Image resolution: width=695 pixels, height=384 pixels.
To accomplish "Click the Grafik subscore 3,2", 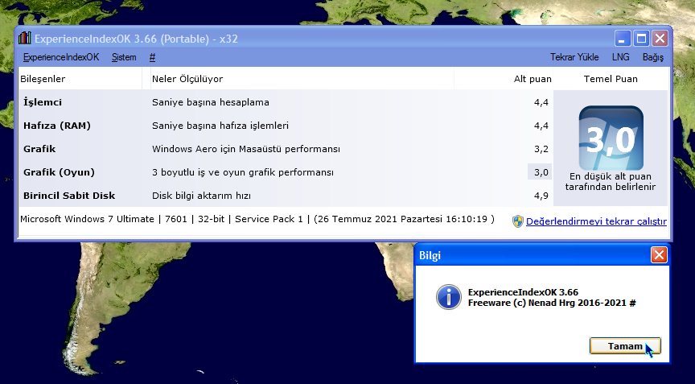I will (541, 149).
